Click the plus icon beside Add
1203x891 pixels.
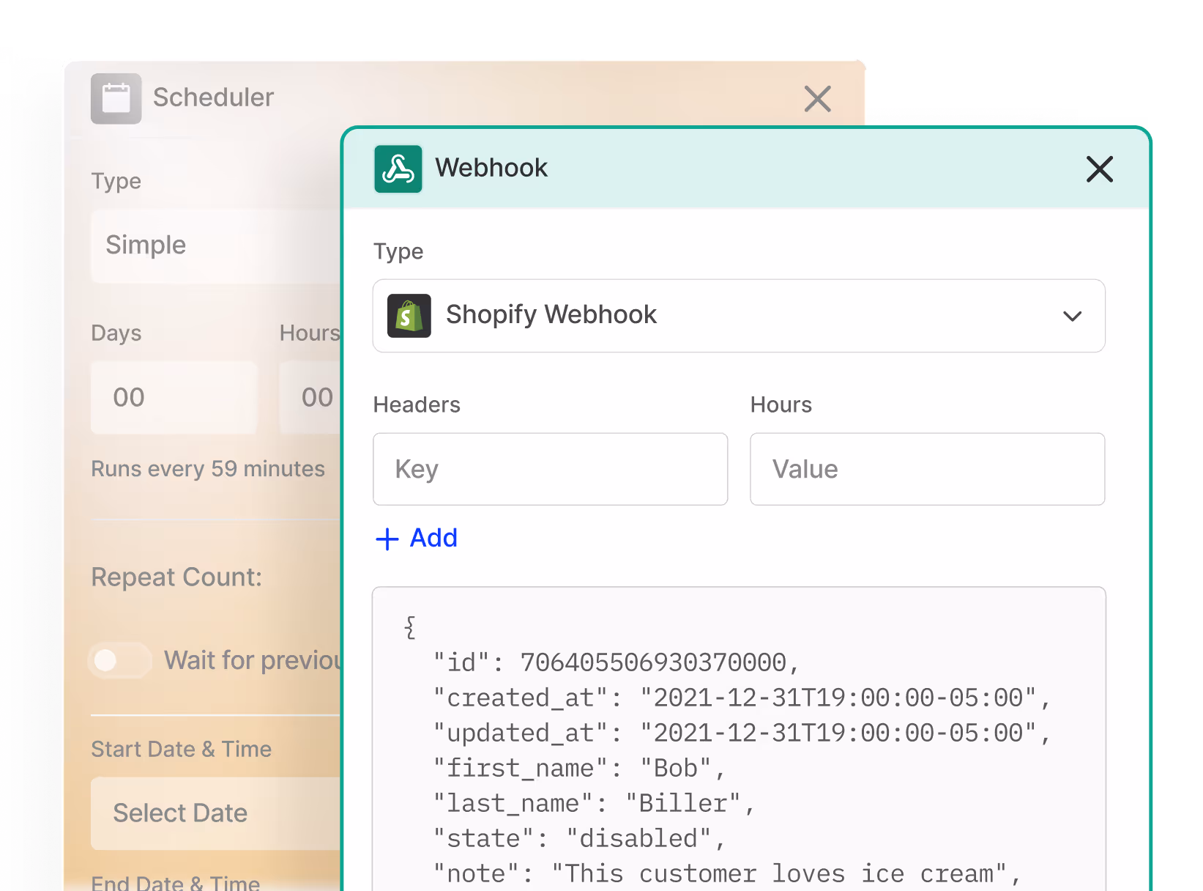click(387, 539)
